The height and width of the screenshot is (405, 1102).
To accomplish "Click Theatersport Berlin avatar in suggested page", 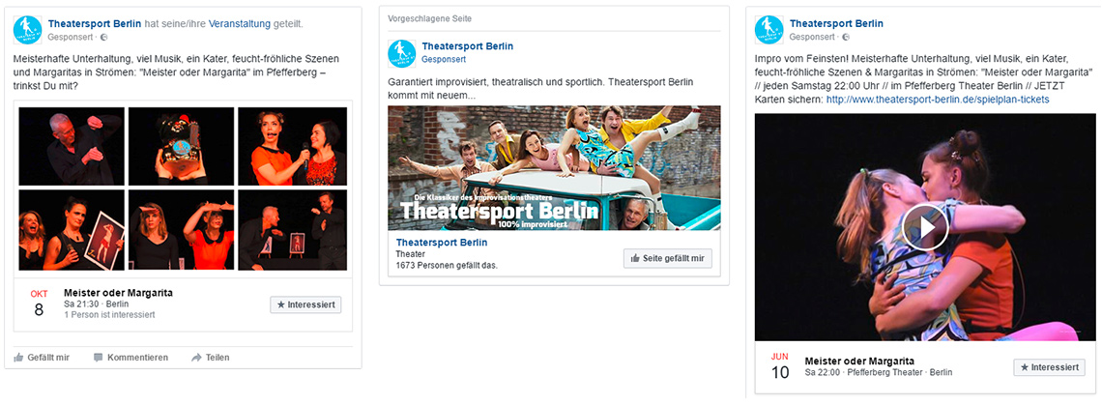I will pyautogui.click(x=402, y=53).
